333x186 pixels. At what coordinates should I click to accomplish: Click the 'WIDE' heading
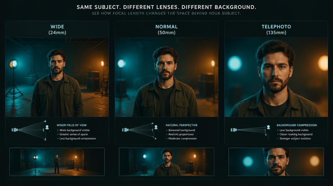pos(57,27)
